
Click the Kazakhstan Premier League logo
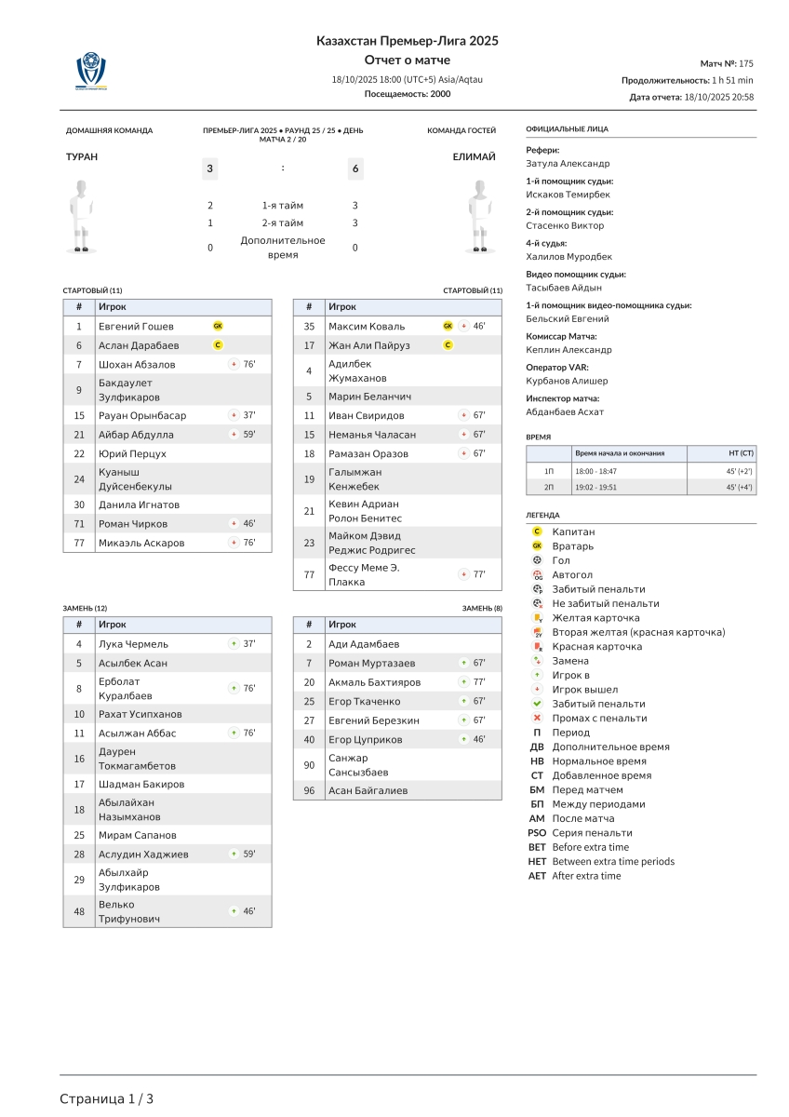(x=91, y=71)
